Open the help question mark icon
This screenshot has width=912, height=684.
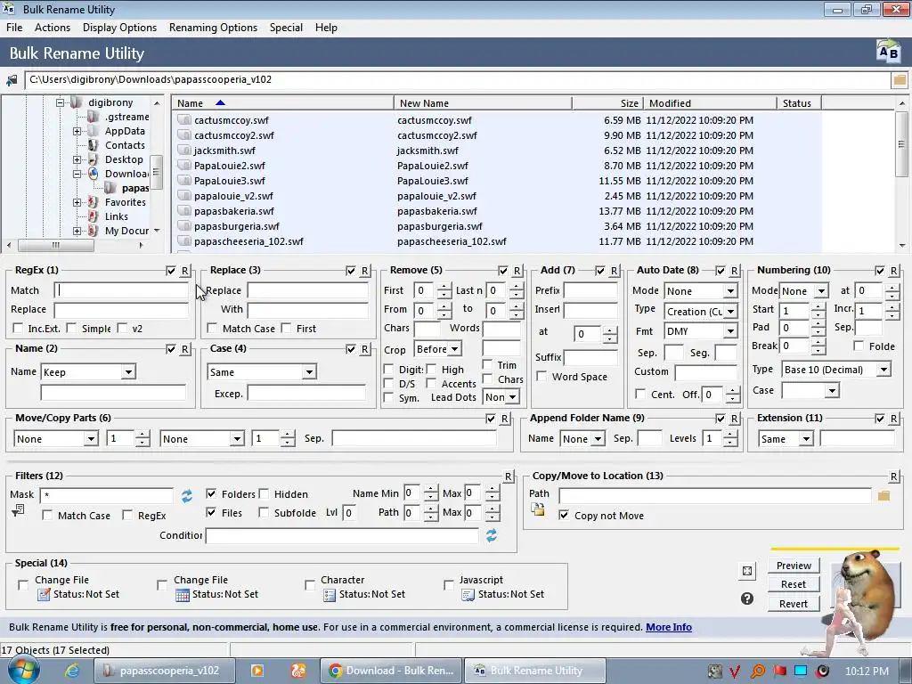(x=747, y=598)
